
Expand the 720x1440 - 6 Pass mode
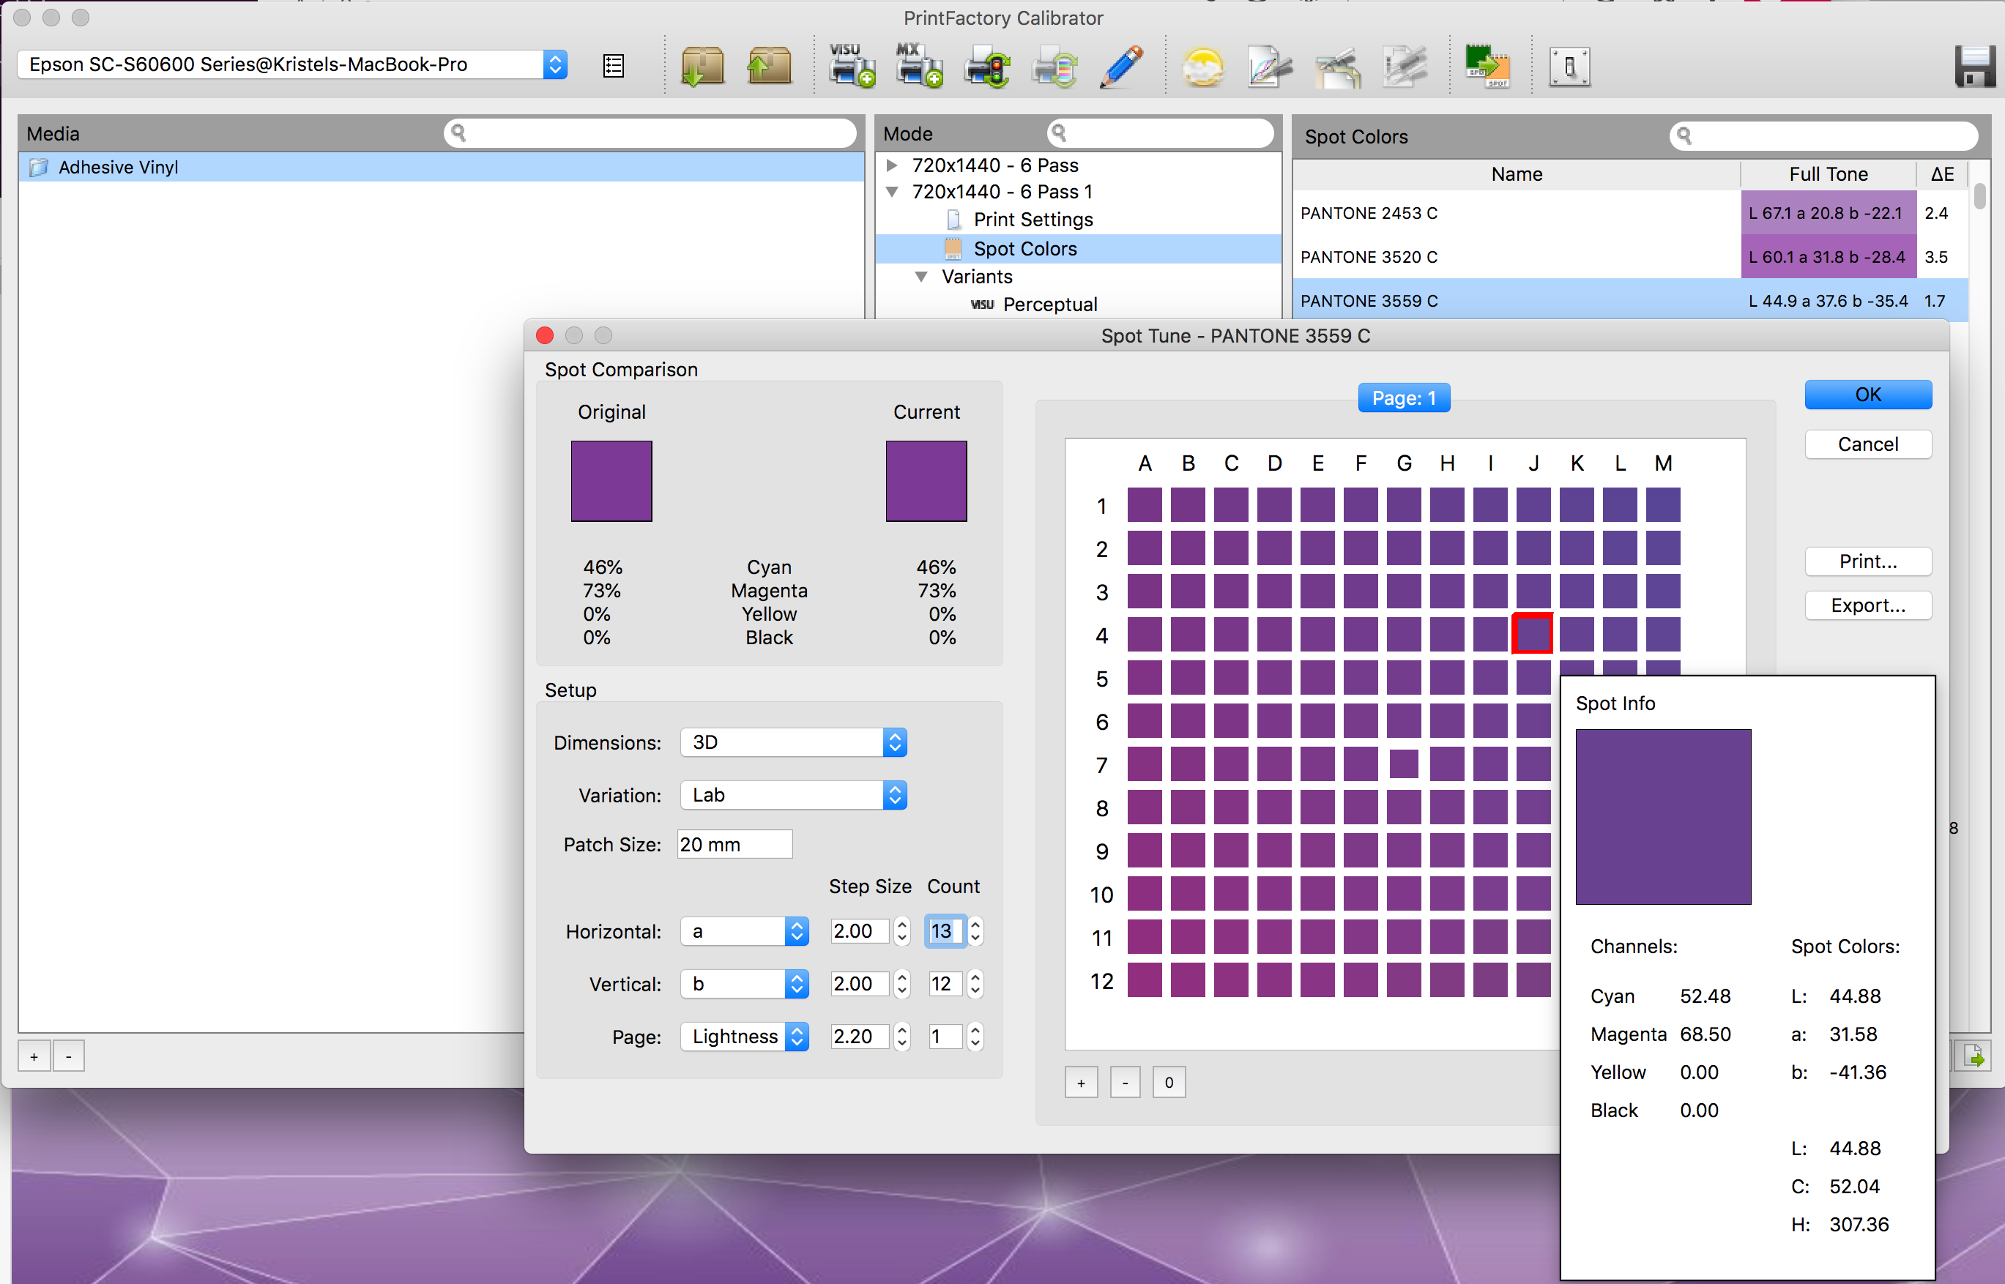[893, 165]
